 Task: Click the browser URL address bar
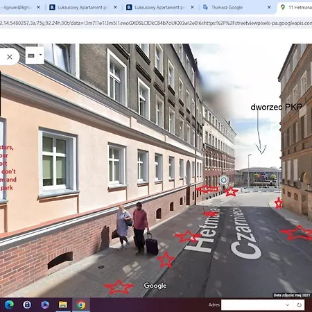[156, 23]
